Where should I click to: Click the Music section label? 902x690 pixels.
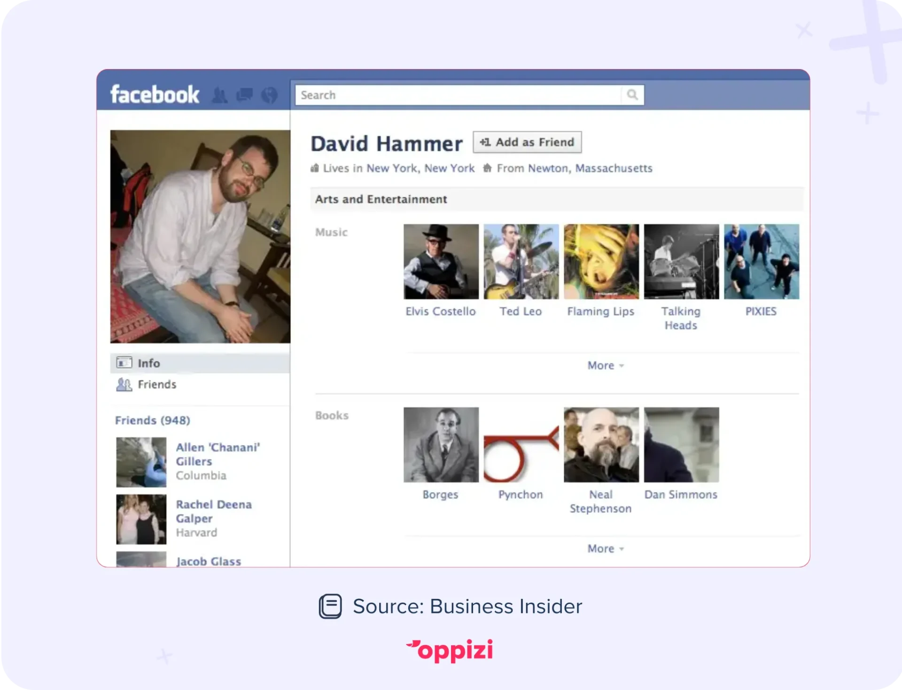point(331,232)
